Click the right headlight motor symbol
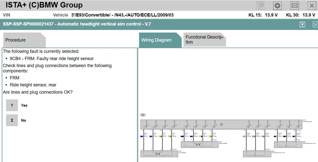 [x=198, y=144]
